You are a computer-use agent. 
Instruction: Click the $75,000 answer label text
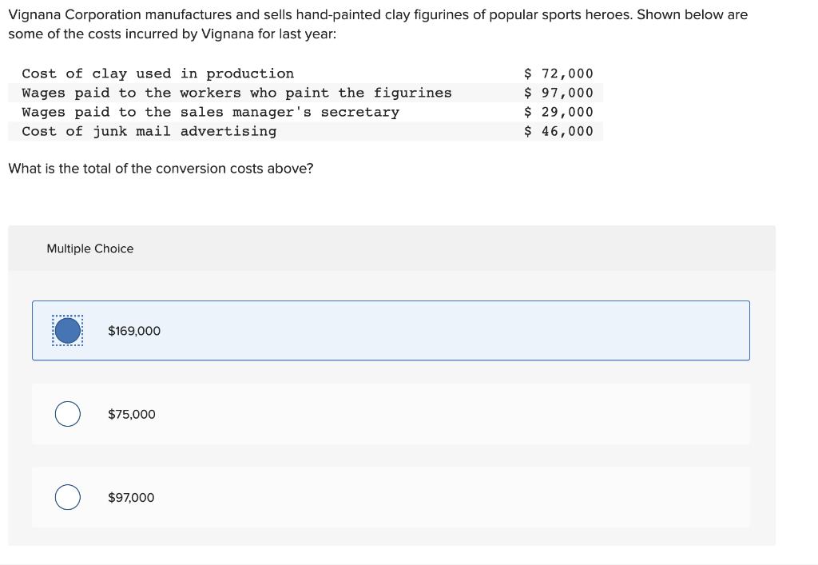(x=132, y=414)
